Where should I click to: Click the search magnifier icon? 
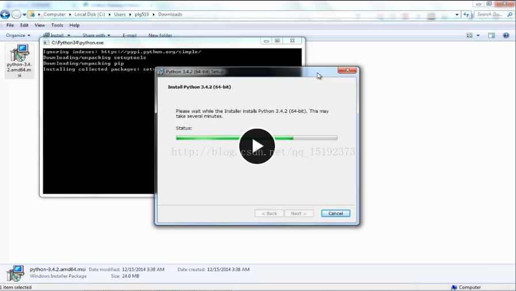point(510,14)
